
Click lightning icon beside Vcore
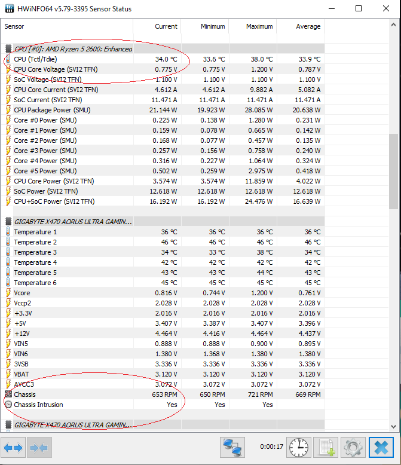[x=8, y=292]
